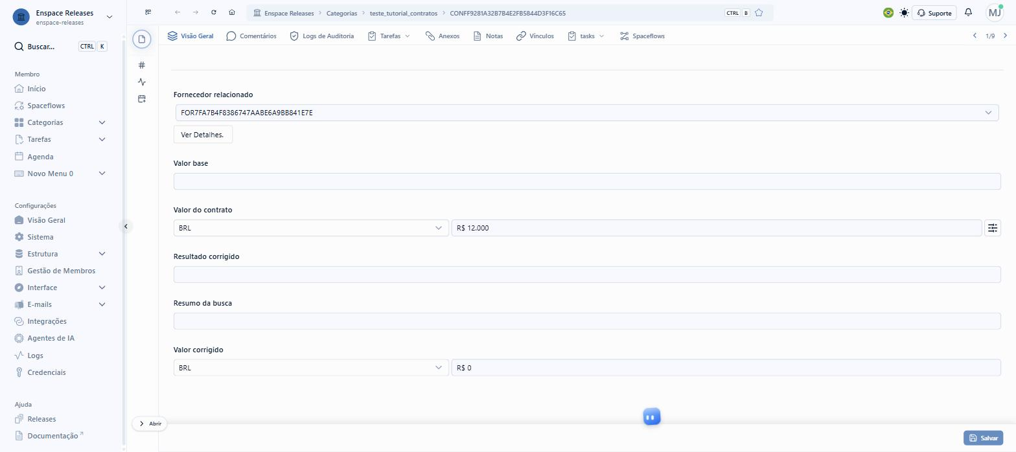This screenshot has width=1016, height=452.
Task: Open Spaceflows in the sidebar
Action: pyautogui.click(x=46, y=106)
